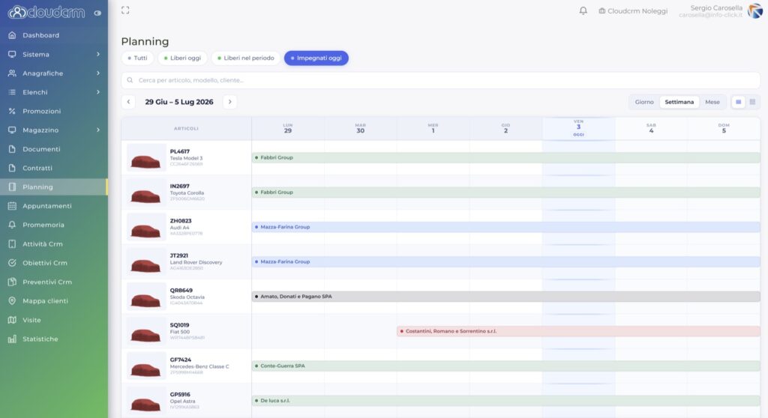Expand the Anagrafiche submenu chevron
The image size is (768, 418).
pyautogui.click(x=98, y=73)
